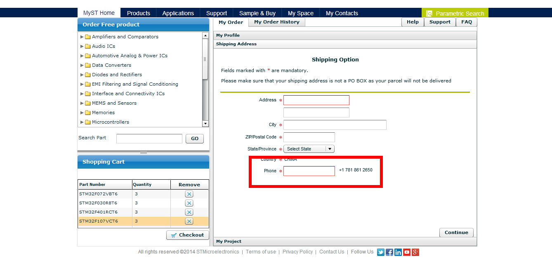The height and width of the screenshot is (265, 552).
Task: Expand Amplifiers and Comparators tree arrow
Action: 82,37
